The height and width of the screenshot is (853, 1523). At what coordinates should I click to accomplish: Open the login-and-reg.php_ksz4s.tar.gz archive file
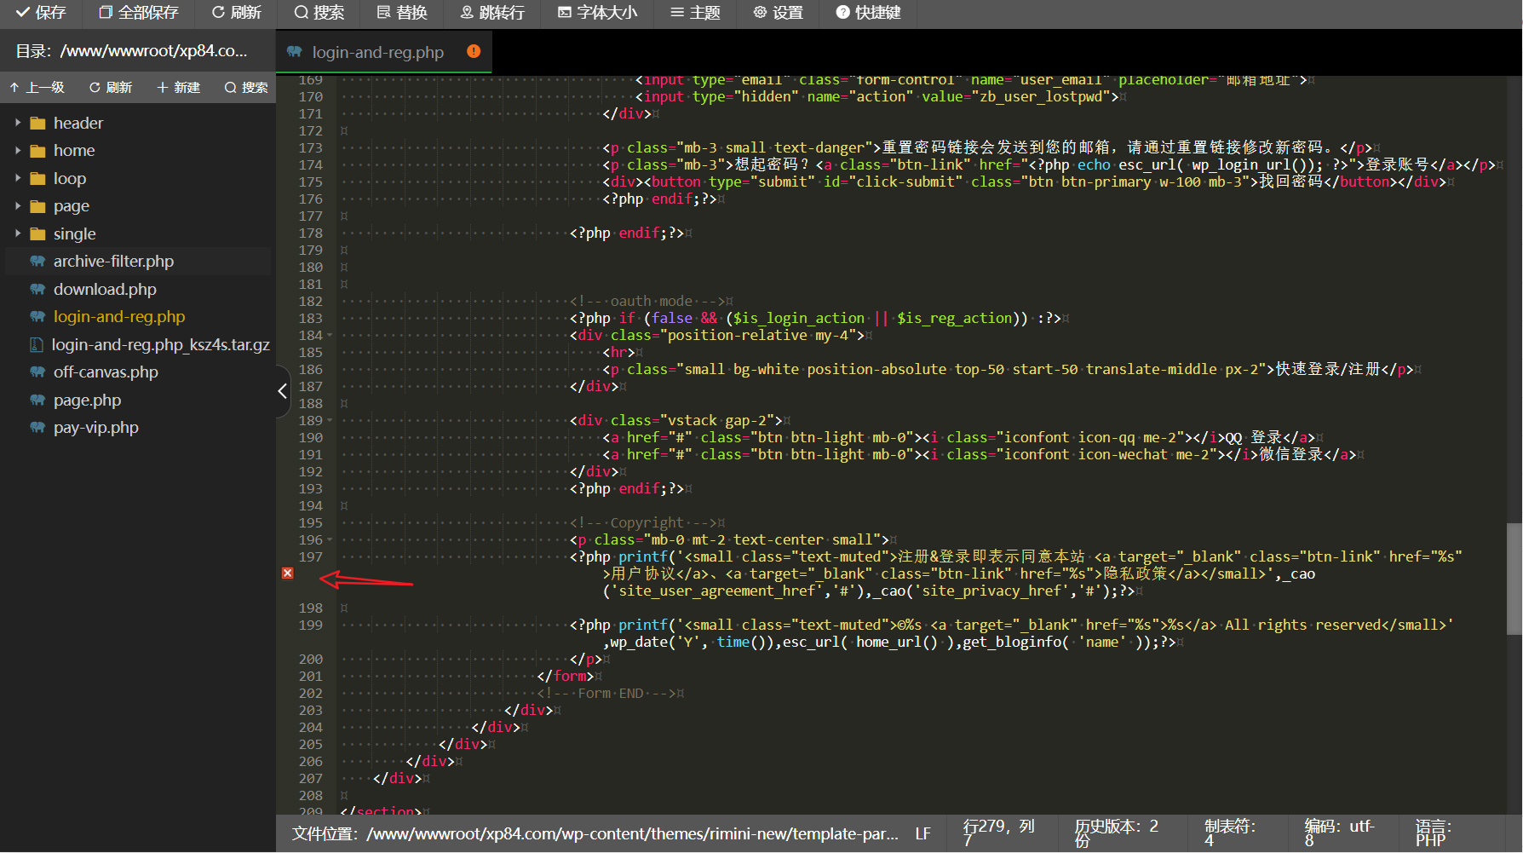pyautogui.click(x=160, y=344)
